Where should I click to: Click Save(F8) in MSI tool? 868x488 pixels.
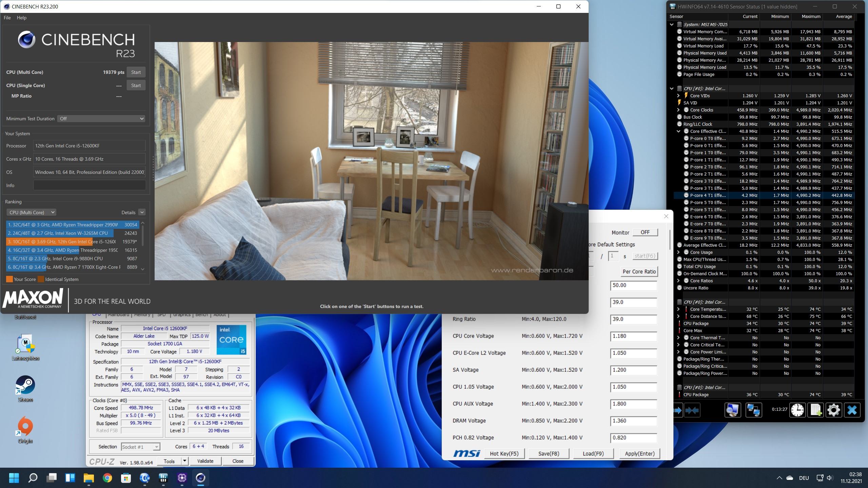(x=549, y=453)
